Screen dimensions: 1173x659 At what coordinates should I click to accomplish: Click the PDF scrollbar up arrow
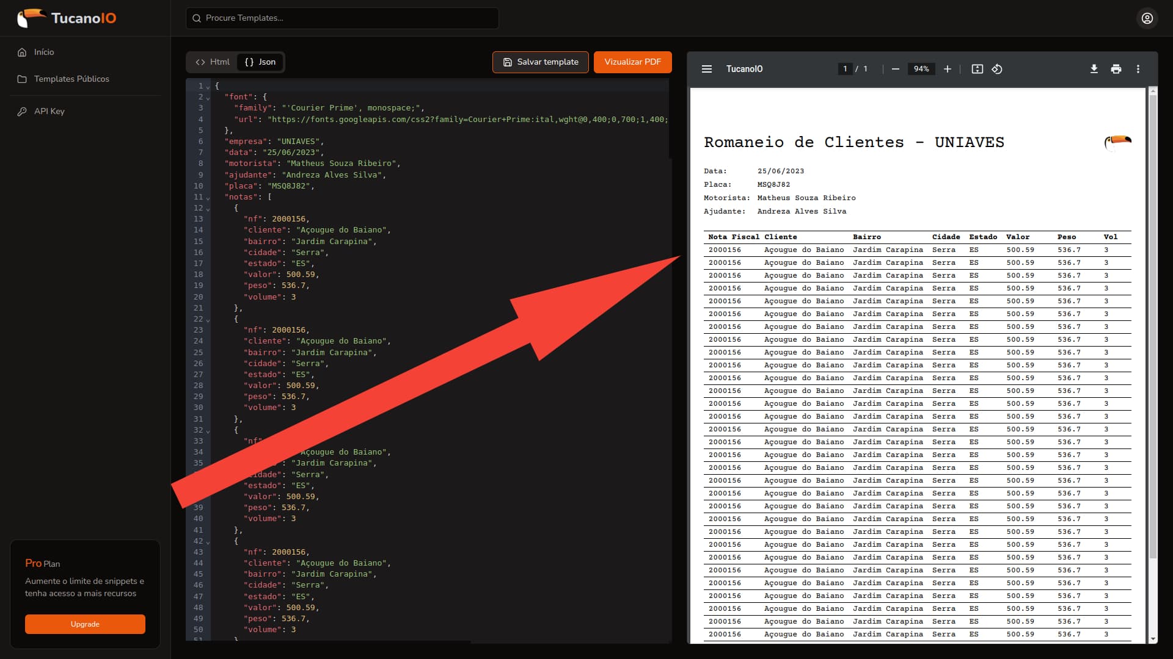pyautogui.click(x=1153, y=92)
